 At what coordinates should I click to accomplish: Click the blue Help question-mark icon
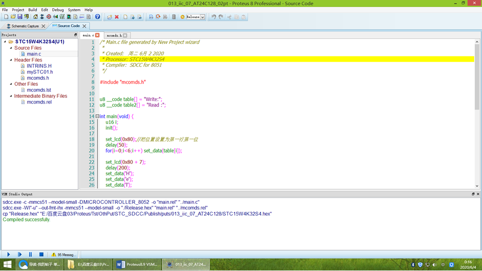97,17
